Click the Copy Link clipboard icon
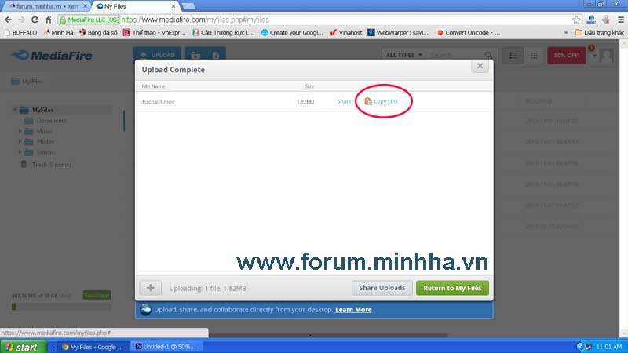628x353 pixels. click(x=367, y=101)
